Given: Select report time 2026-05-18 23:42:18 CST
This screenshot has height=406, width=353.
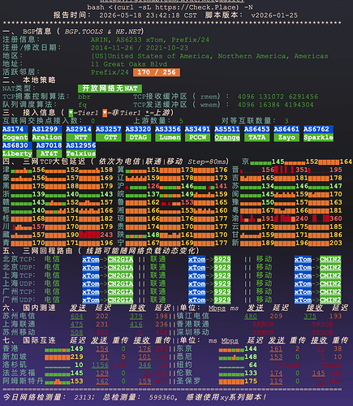Looking at the screenshot, I should point(148,15).
